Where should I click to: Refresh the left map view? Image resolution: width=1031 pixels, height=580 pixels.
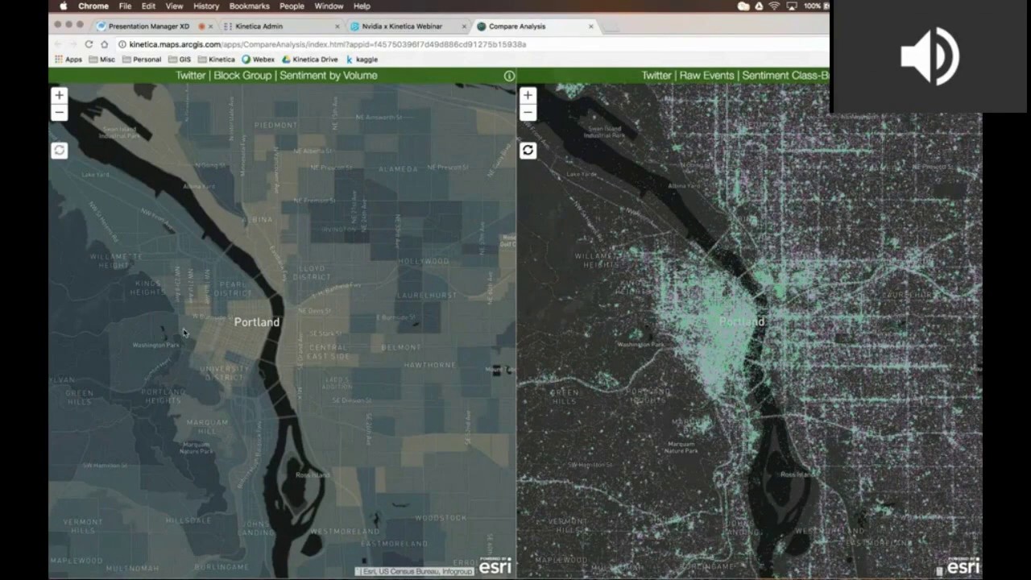click(x=59, y=151)
